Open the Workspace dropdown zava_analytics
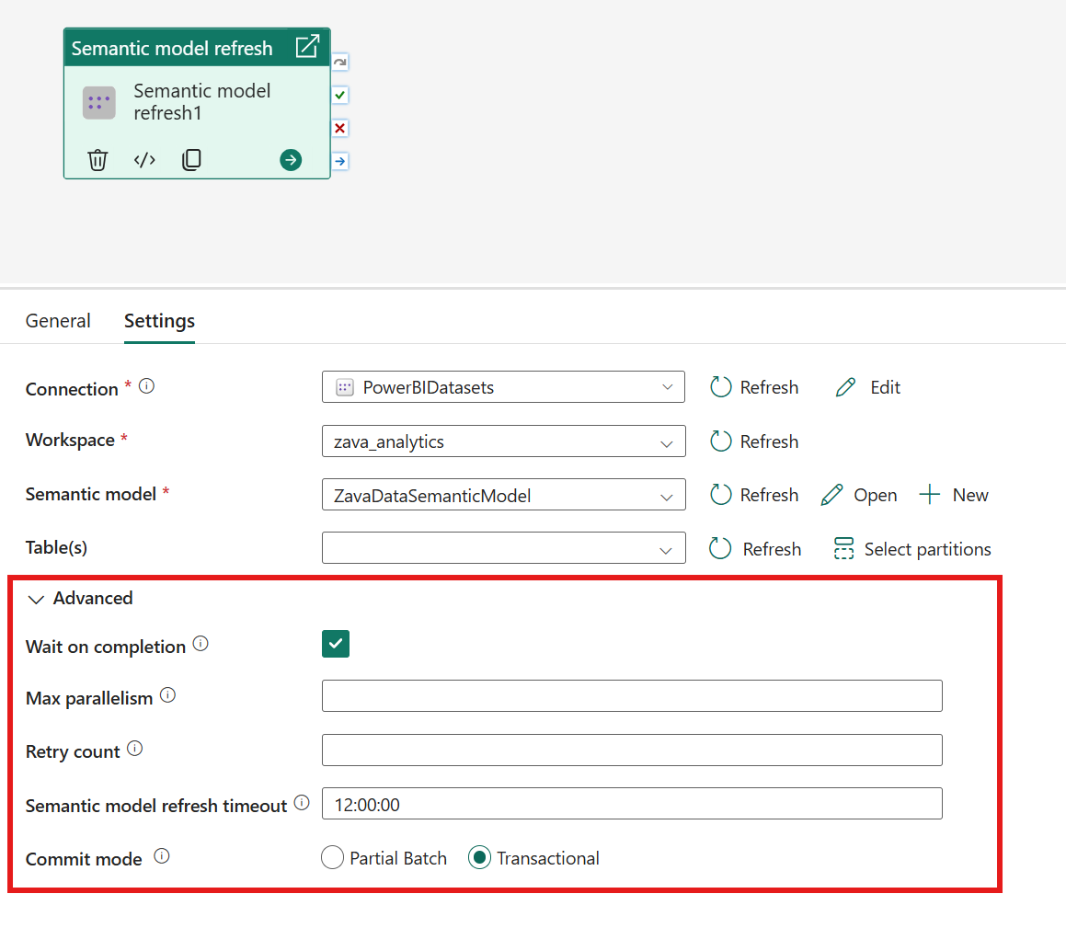1066x928 pixels. pos(503,441)
